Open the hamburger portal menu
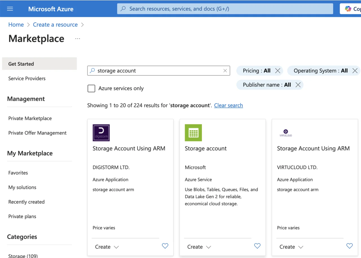Viewport: 361px width, 258px height. click(x=10, y=9)
